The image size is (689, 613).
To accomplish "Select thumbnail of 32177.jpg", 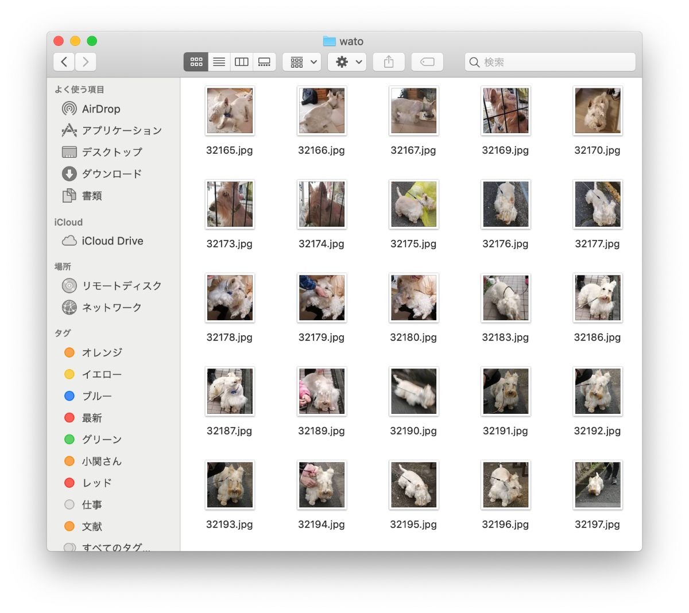I will (x=598, y=204).
